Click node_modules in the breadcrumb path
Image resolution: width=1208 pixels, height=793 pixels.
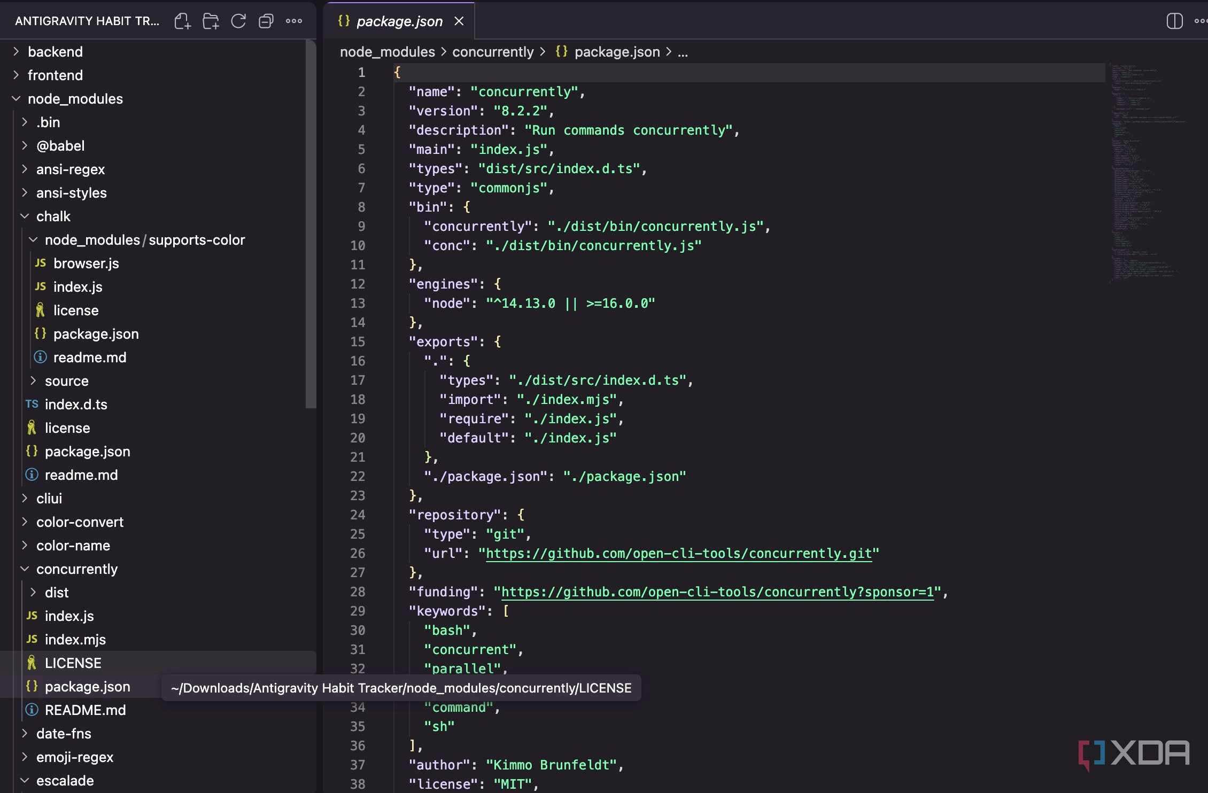click(388, 52)
